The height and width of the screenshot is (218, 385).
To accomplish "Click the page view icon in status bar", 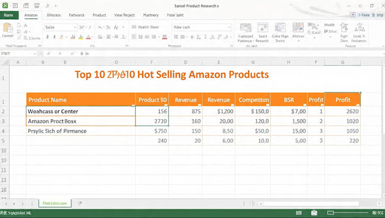I will point(298,213).
